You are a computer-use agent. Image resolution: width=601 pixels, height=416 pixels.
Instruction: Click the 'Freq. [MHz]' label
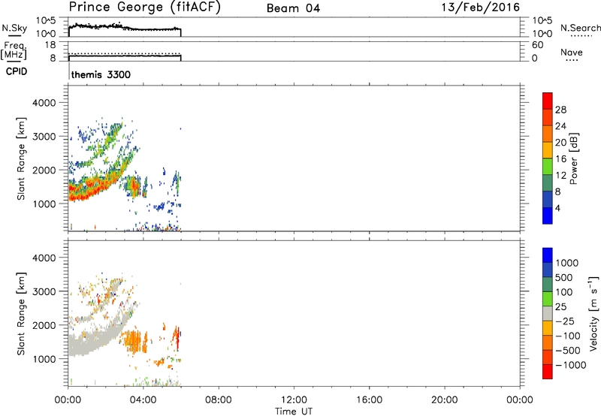click(x=14, y=50)
